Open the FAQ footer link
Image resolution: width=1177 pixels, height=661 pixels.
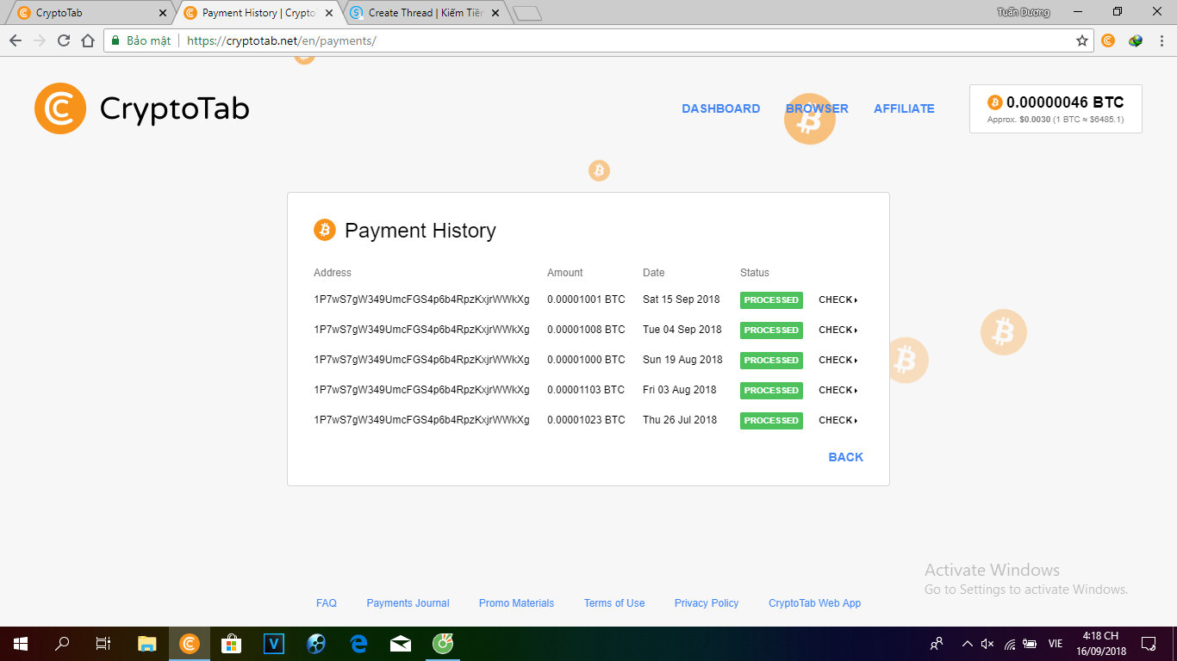pos(327,603)
